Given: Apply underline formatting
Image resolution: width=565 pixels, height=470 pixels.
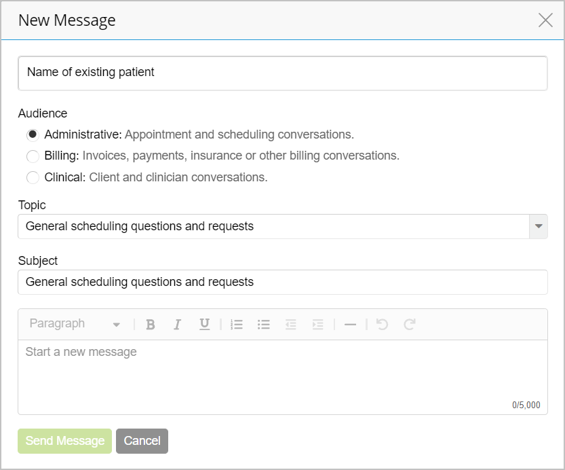Looking at the screenshot, I should pyautogui.click(x=204, y=324).
